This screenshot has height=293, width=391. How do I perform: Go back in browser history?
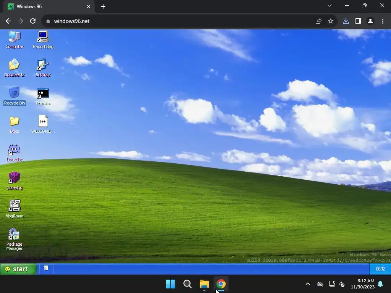coord(8,21)
